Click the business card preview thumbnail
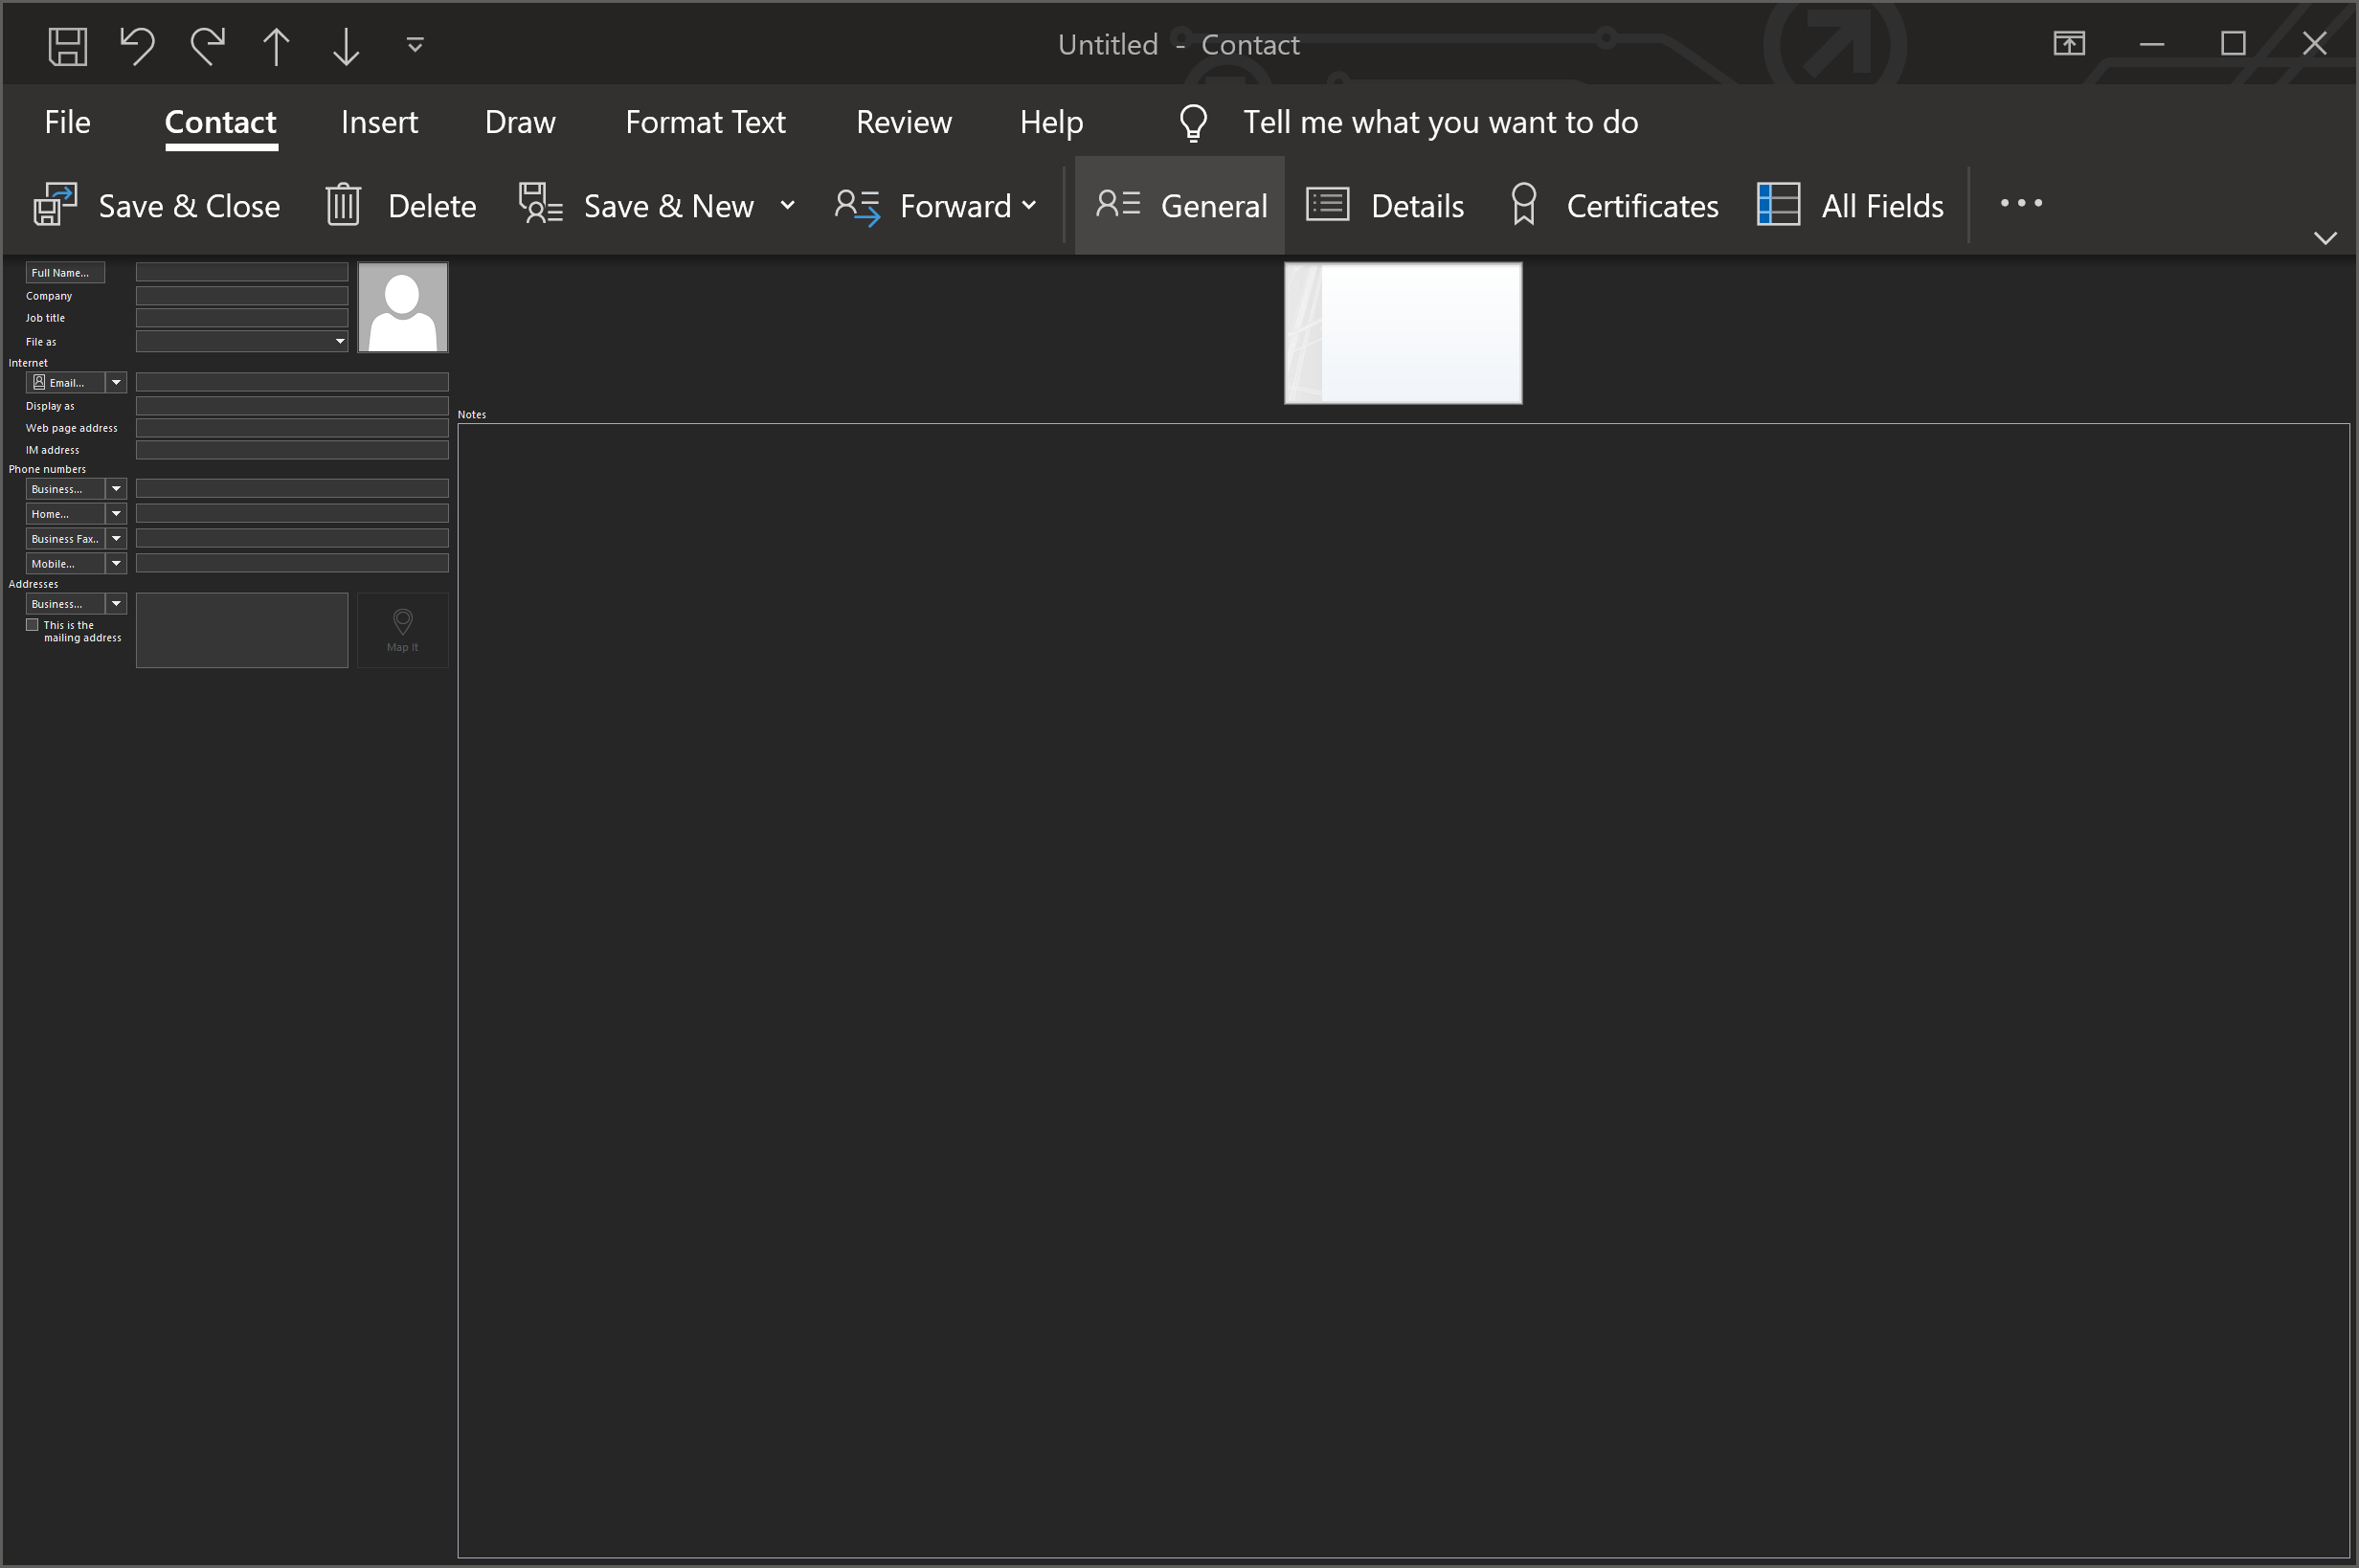 pyautogui.click(x=1402, y=333)
